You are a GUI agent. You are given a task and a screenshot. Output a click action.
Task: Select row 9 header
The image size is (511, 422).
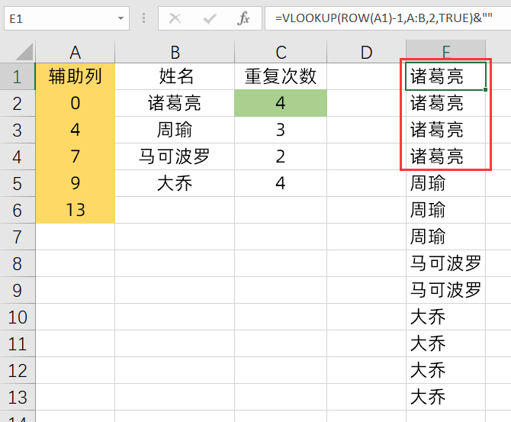[18, 291]
